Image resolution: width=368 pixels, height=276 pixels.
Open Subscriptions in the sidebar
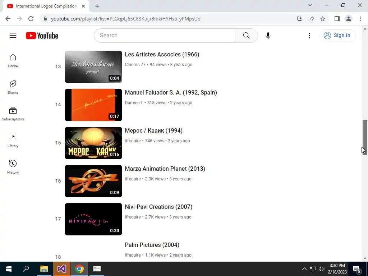[x=13, y=114]
